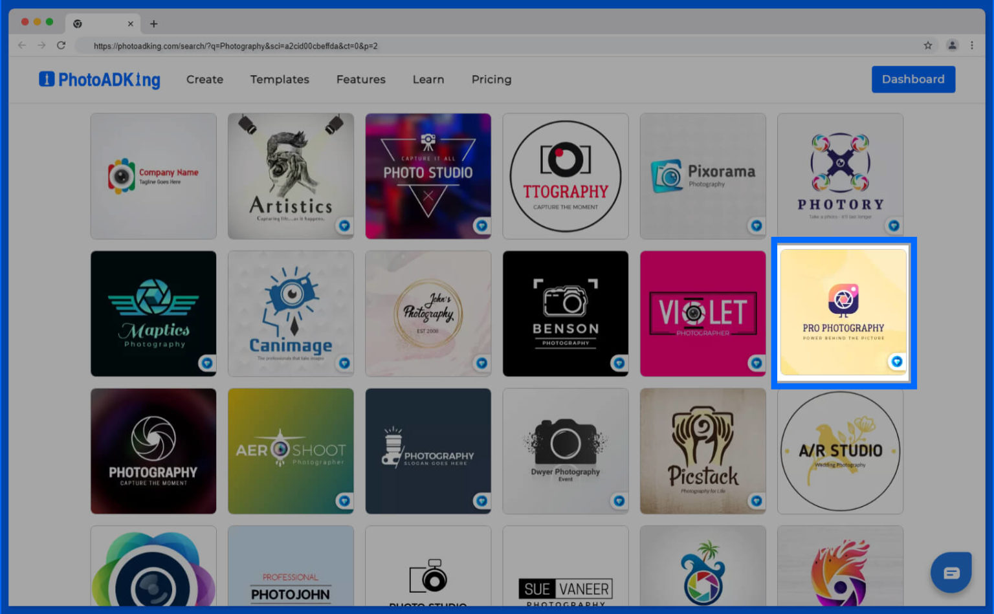This screenshot has height=614, width=994.
Task: Open a new browser tab
Action: [x=153, y=24]
